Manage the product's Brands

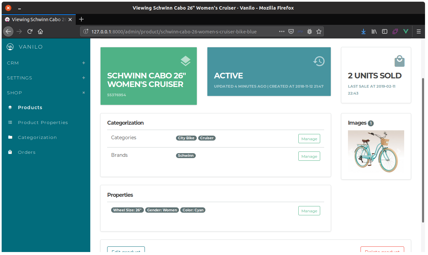tap(309, 156)
